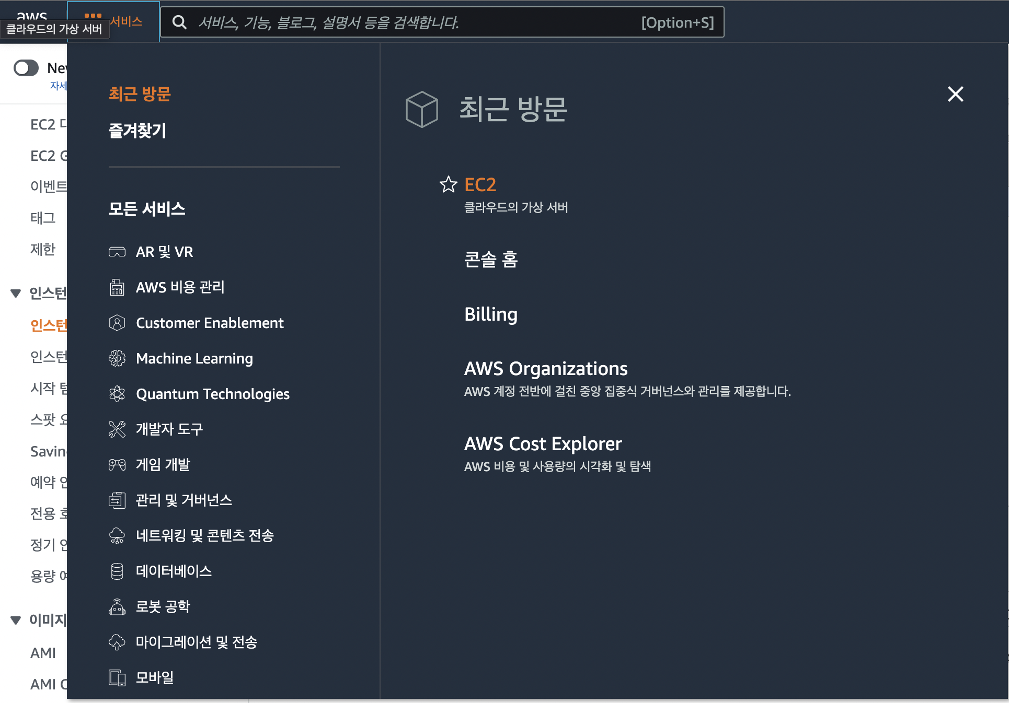
Task: Open 게임 개발 category
Action: point(163,465)
